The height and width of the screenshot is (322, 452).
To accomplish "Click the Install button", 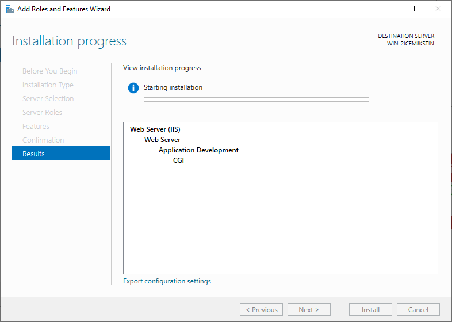I will coord(370,309).
